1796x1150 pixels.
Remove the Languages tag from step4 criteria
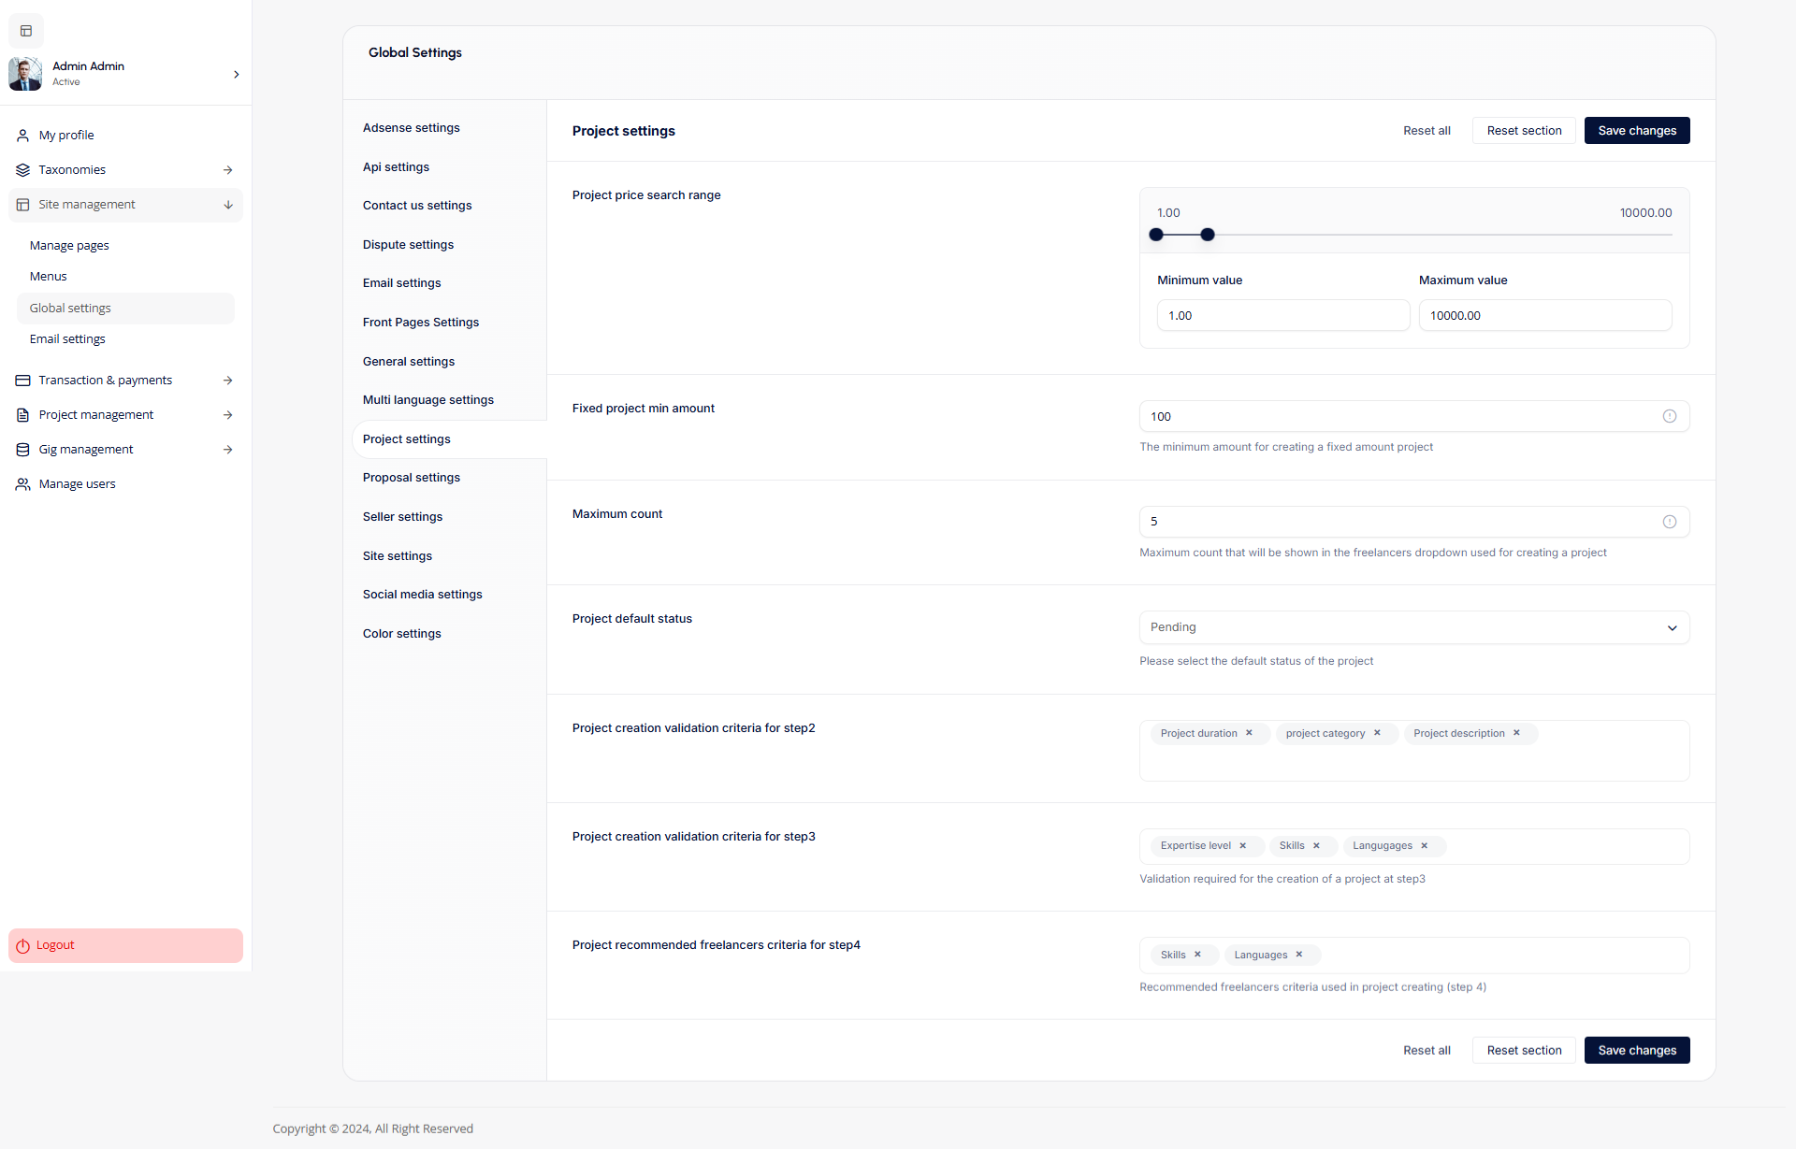[x=1299, y=955]
